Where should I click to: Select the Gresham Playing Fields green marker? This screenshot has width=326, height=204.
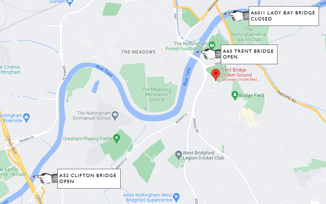pyautogui.click(x=117, y=139)
